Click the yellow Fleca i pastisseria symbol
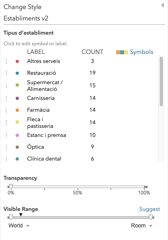This screenshot has height=240, width=168. coord(17,122)
